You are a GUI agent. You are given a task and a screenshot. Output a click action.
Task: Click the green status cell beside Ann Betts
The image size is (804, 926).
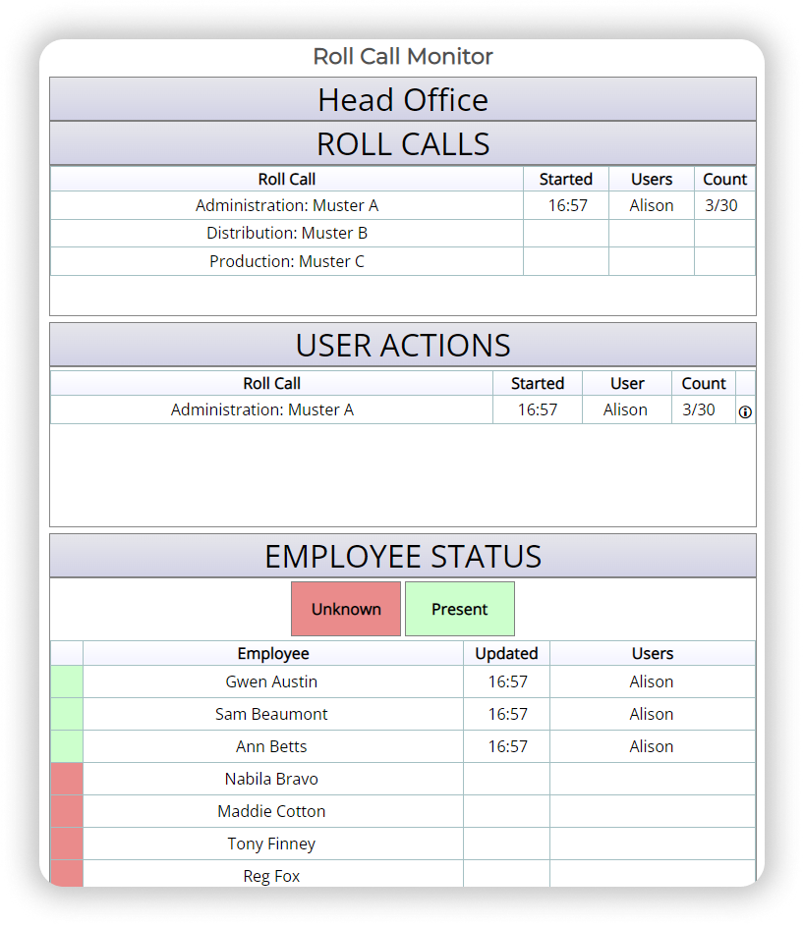point(66,746)
